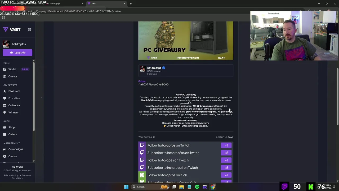Open File Explorer from the taskbar
The width and height of the screenshot is (339, 191).
[x=182, y=187]
